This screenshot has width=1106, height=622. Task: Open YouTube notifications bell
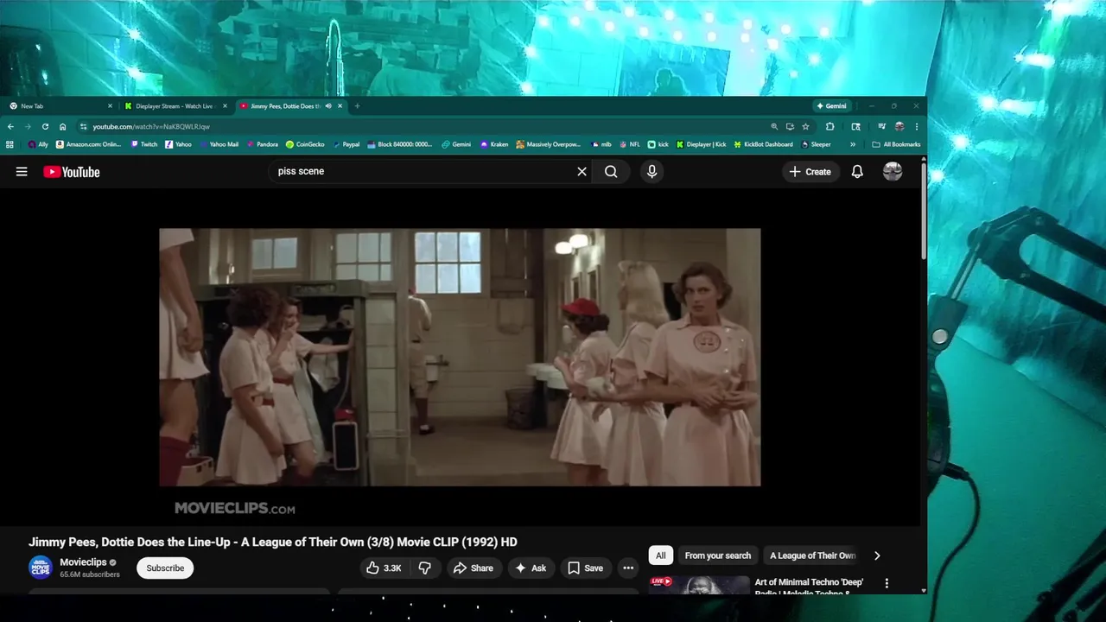point(857,172)
